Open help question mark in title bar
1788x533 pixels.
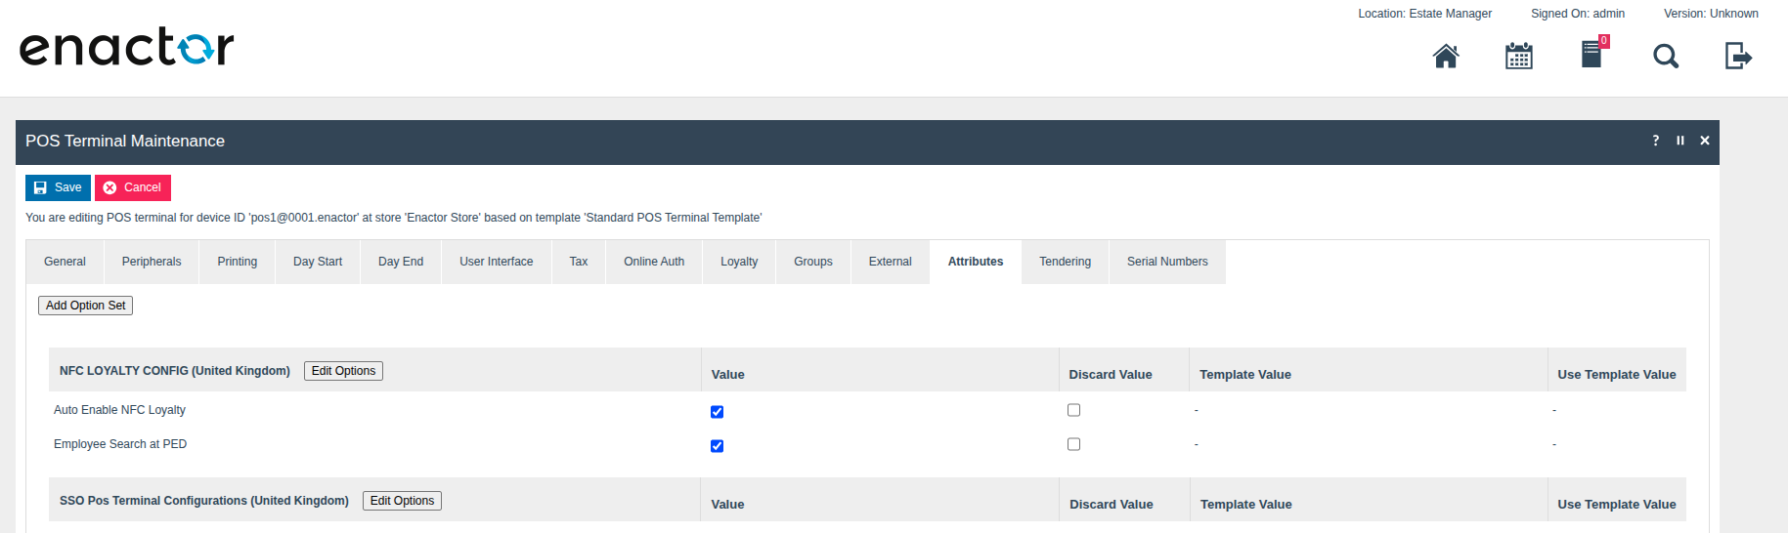1656,141
